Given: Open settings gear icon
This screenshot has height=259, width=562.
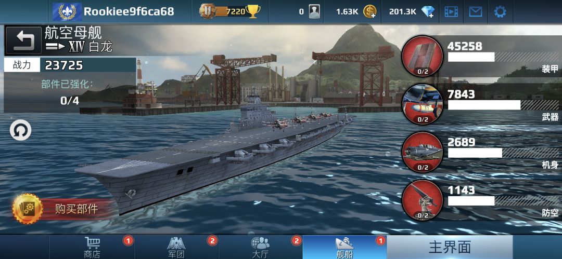Looking at the screenshot, I should coord(500,12).
